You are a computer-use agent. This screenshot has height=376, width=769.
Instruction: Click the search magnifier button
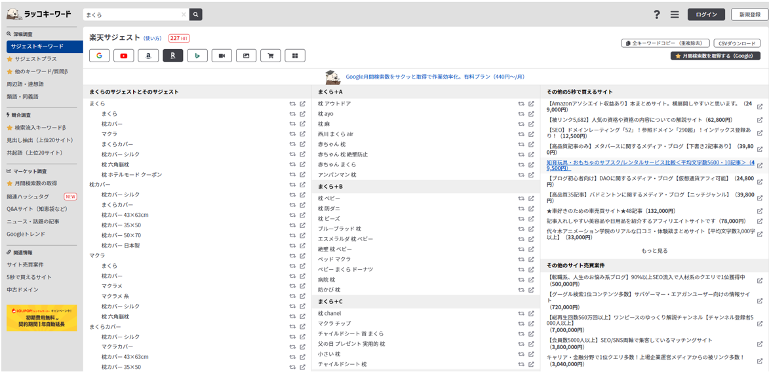point(196,14)
